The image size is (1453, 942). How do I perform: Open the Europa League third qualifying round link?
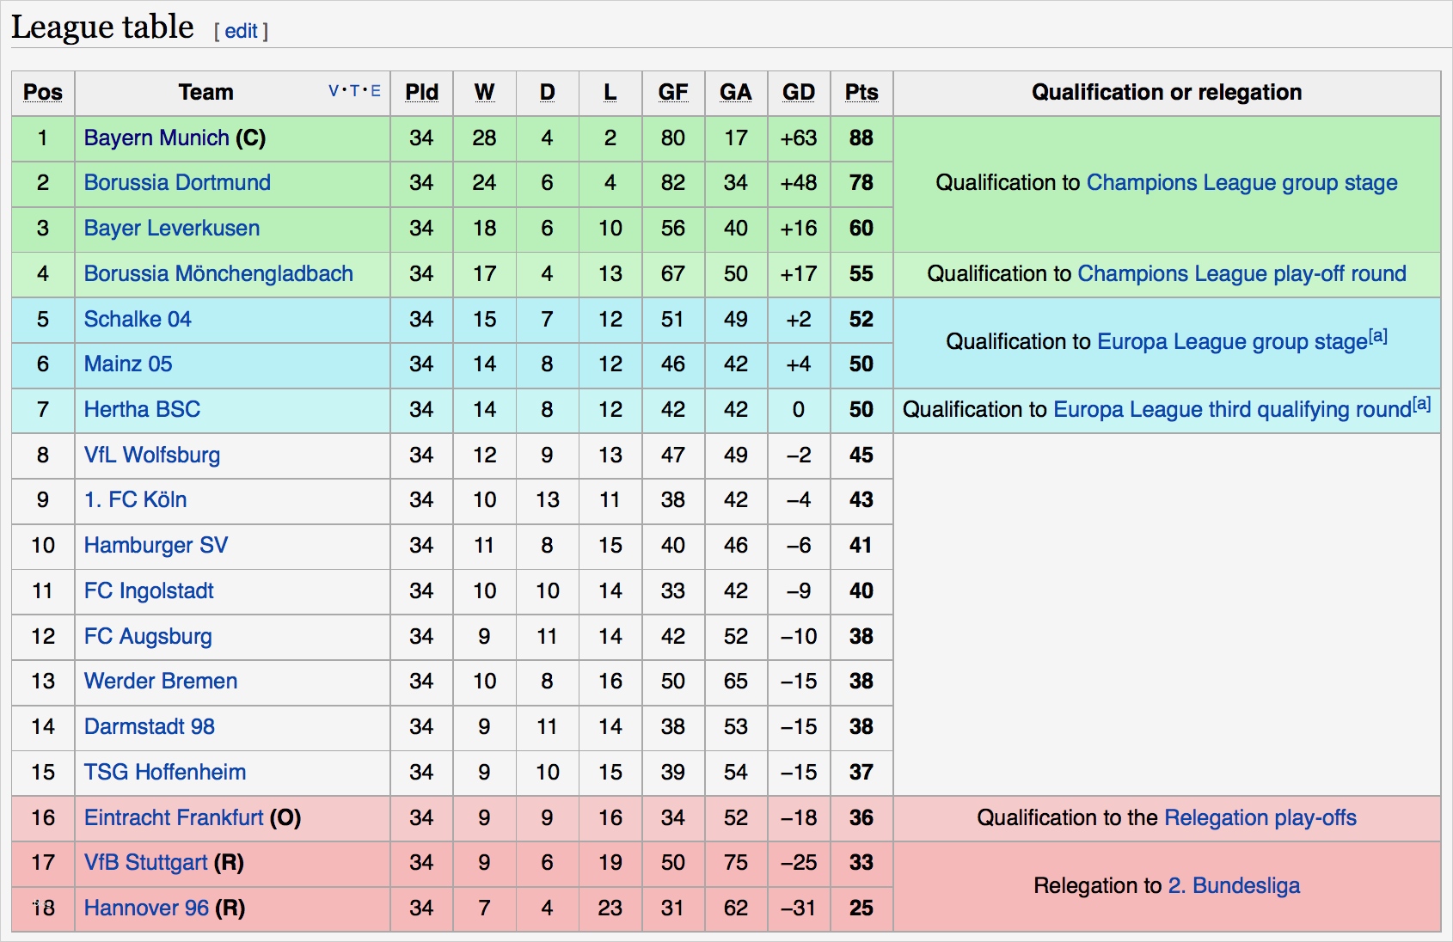click(1231, 410)
